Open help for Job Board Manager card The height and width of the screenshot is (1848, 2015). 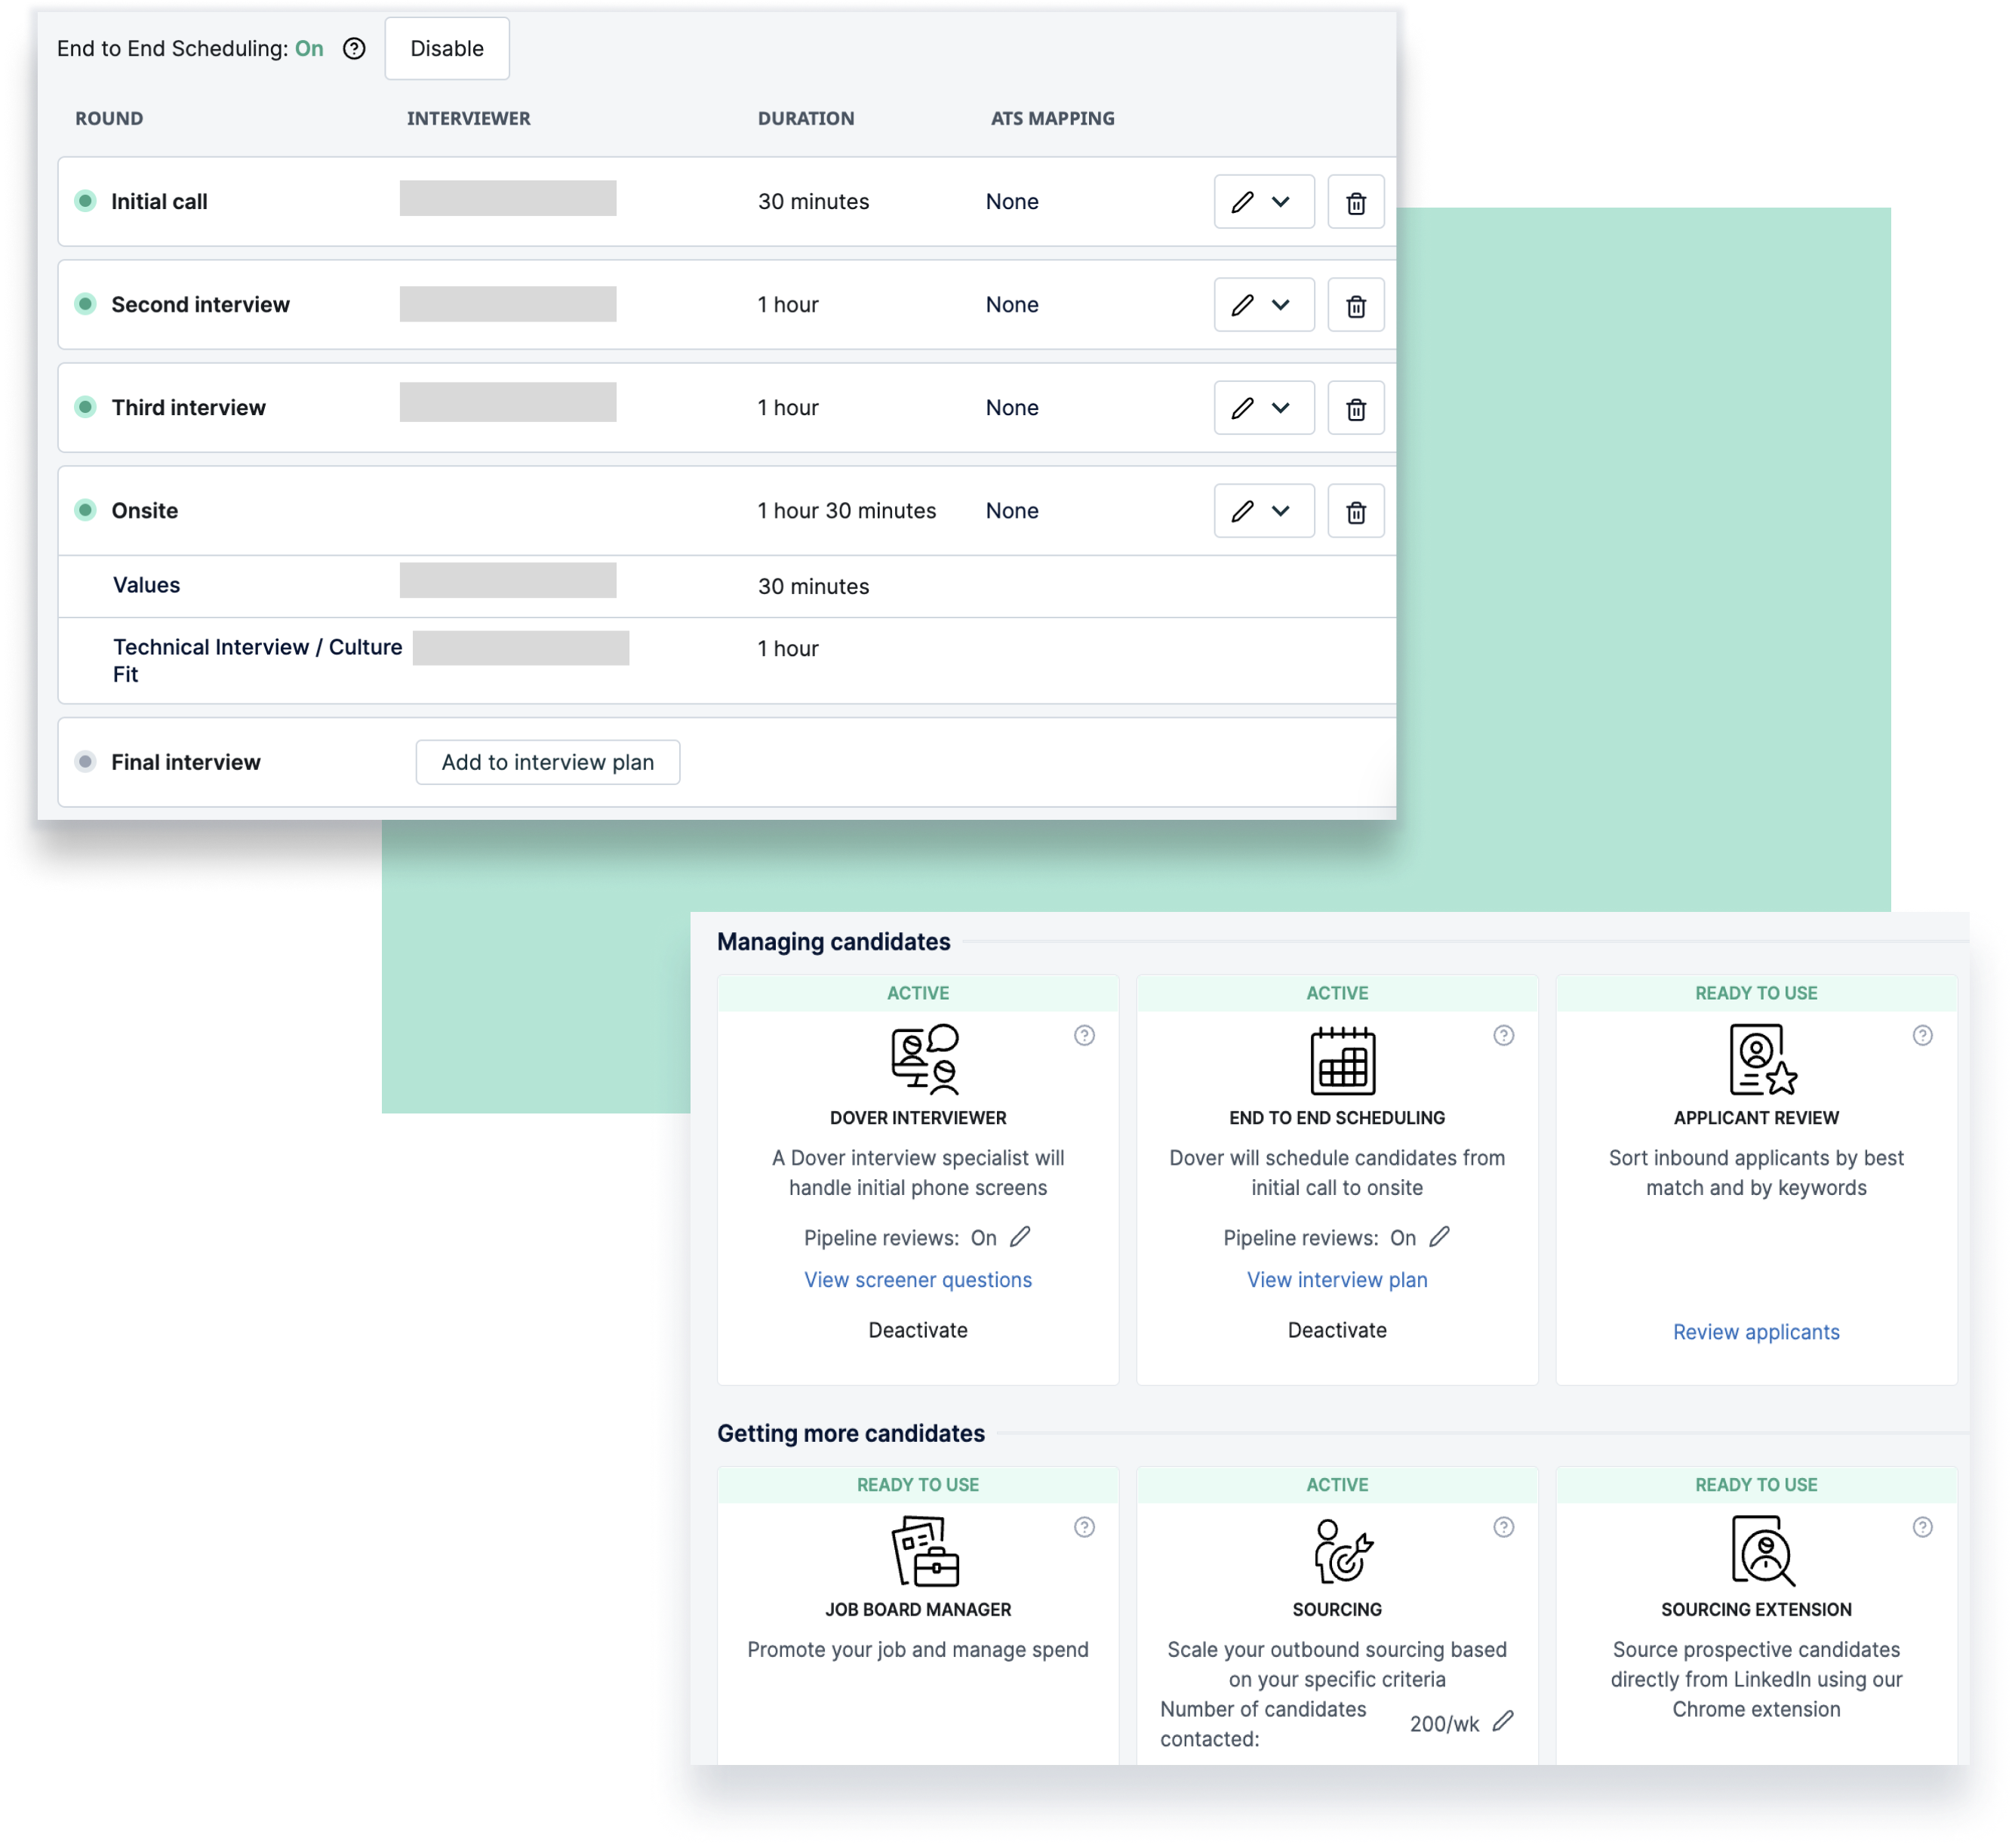[x=1084, y=1527]
